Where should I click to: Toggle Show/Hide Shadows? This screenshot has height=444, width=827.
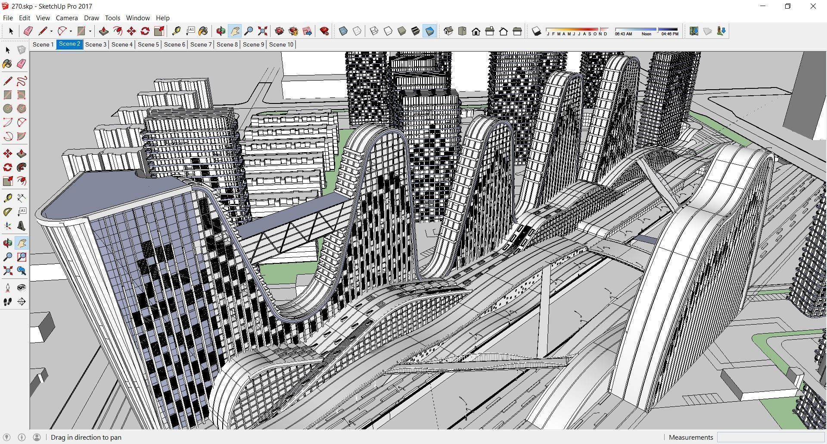tap(536, 31)
